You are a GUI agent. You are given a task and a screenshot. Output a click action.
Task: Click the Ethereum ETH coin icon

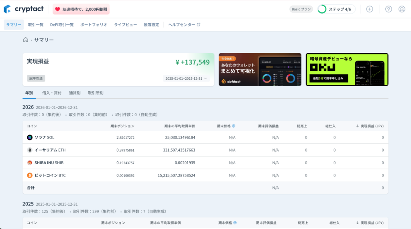tap(30, 150)
